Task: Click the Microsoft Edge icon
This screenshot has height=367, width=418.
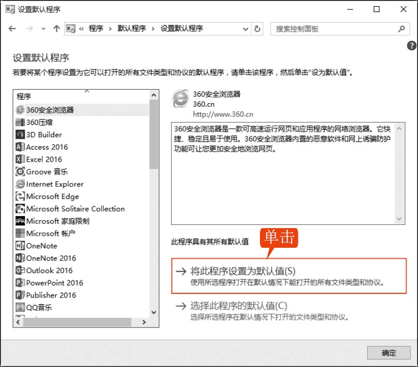Action: click(20, 196)
